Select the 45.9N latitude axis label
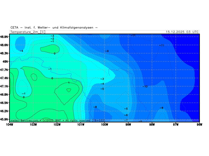The width and height of the screenshot is (209, 156). (x=4, y=119)
